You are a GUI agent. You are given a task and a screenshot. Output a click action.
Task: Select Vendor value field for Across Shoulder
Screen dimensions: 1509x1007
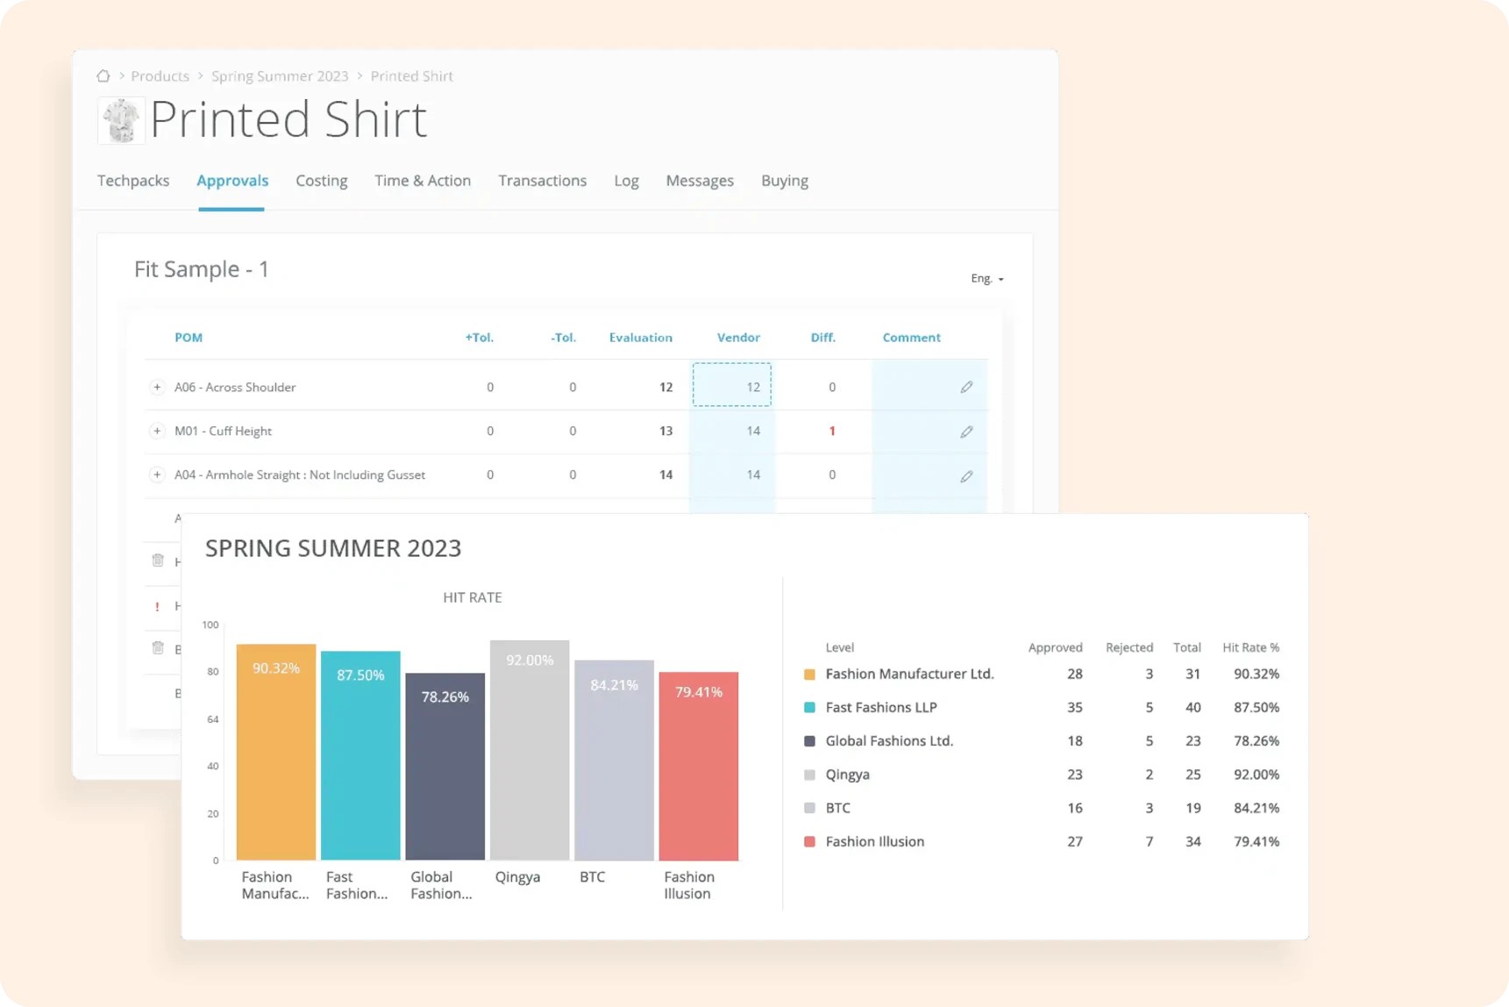732,385
